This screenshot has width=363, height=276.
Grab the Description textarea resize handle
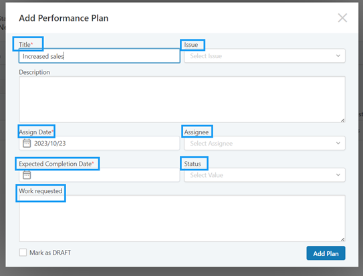(x=343, y=120)
